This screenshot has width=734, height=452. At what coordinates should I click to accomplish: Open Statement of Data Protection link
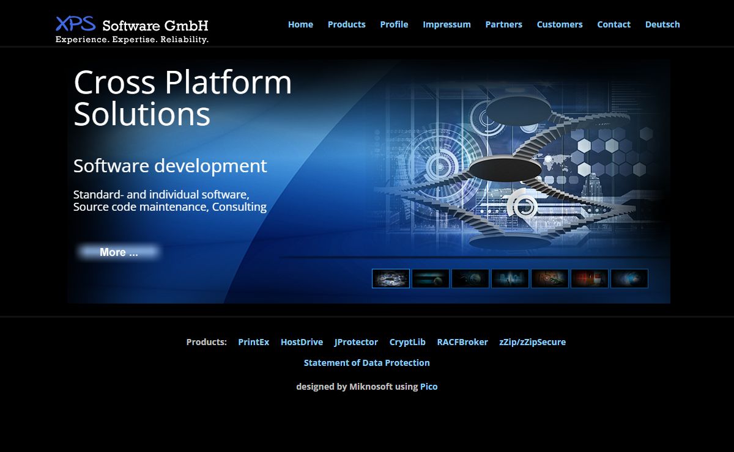coord(367,363)
